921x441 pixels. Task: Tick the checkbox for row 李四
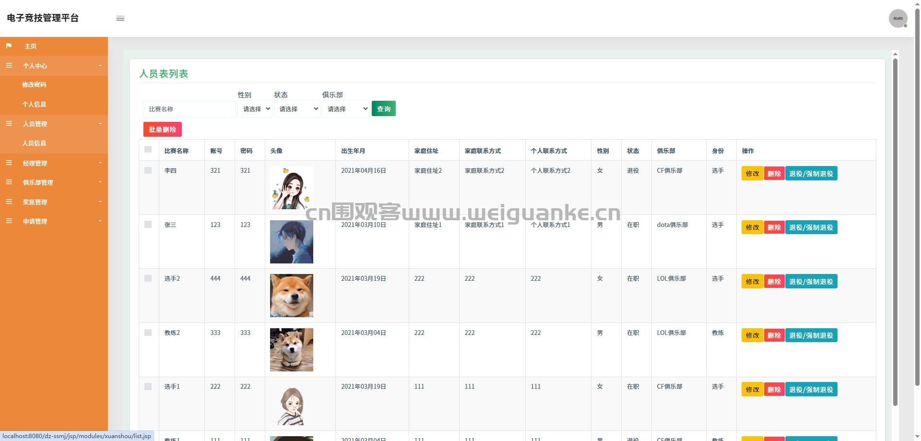(148, 170)
